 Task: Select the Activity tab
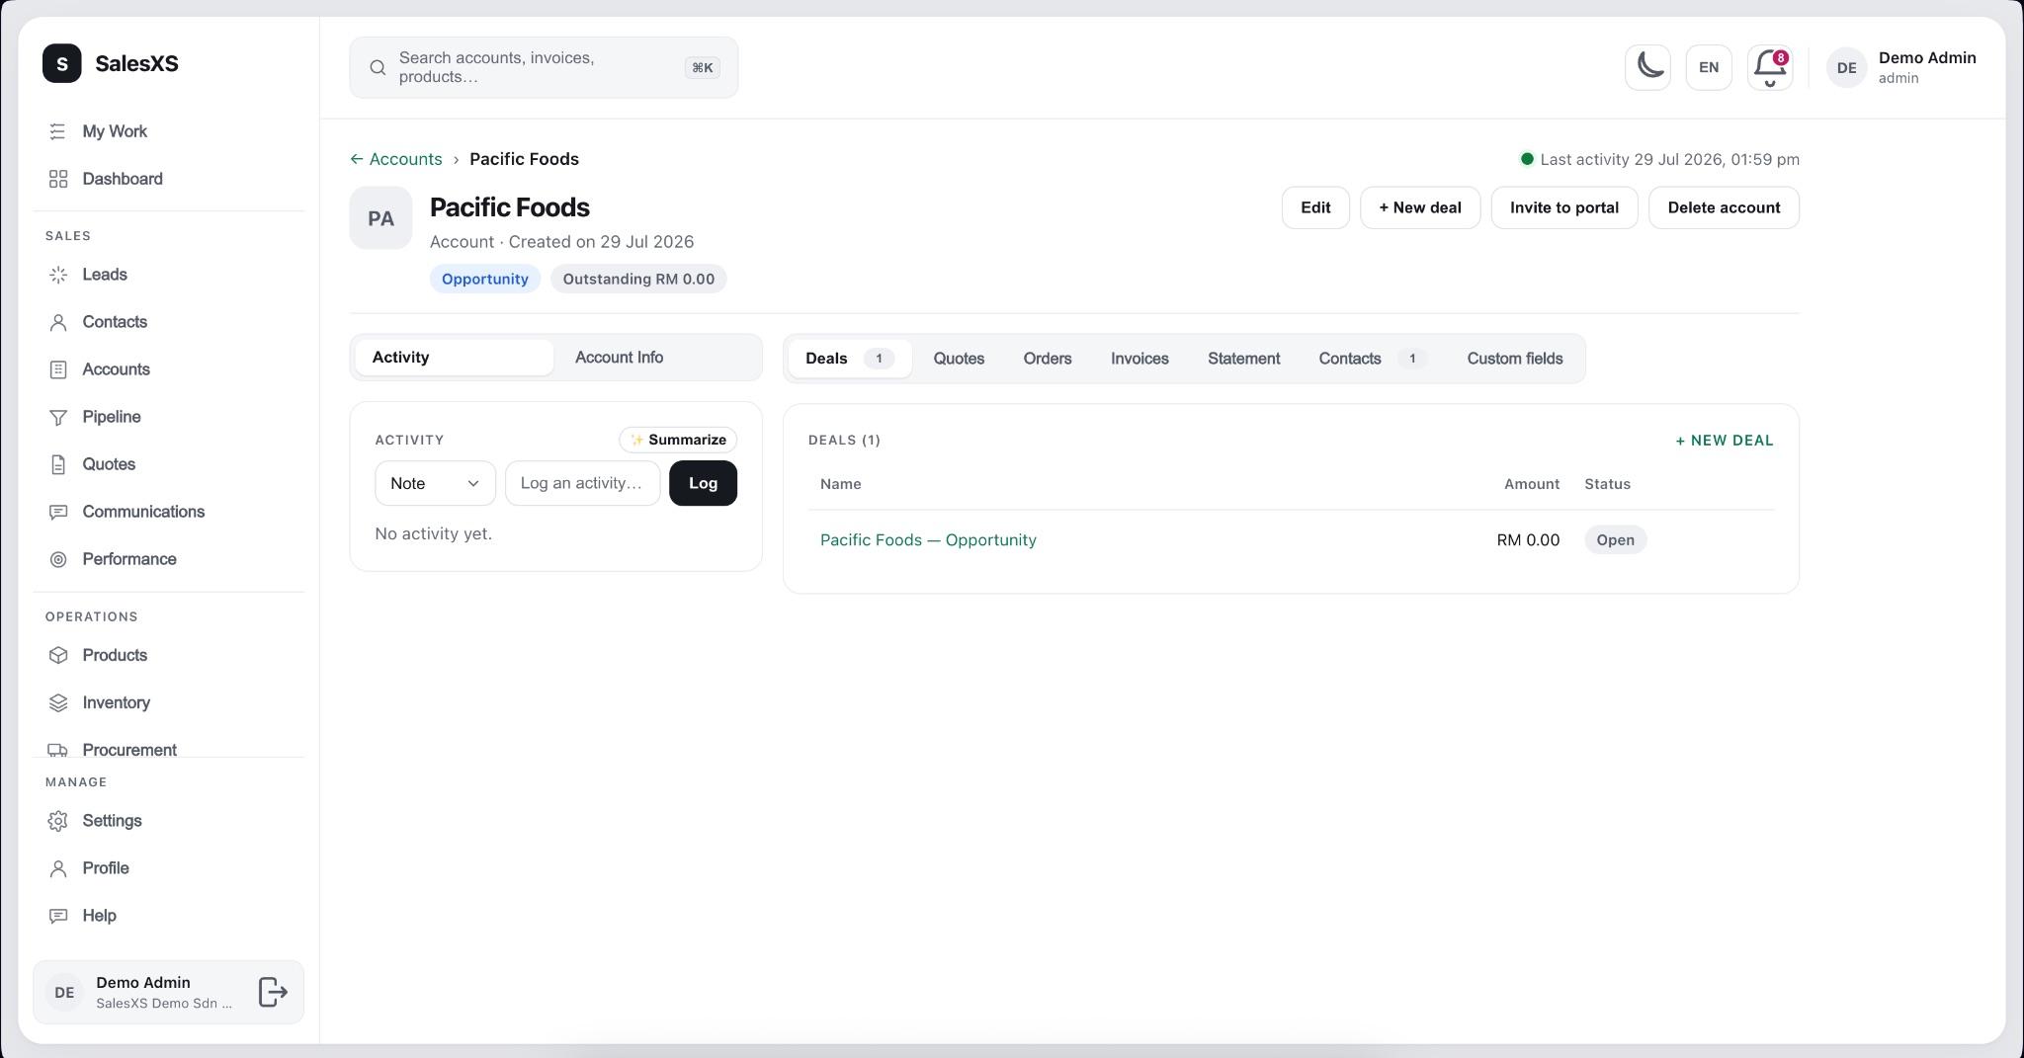tap(454, 358)
